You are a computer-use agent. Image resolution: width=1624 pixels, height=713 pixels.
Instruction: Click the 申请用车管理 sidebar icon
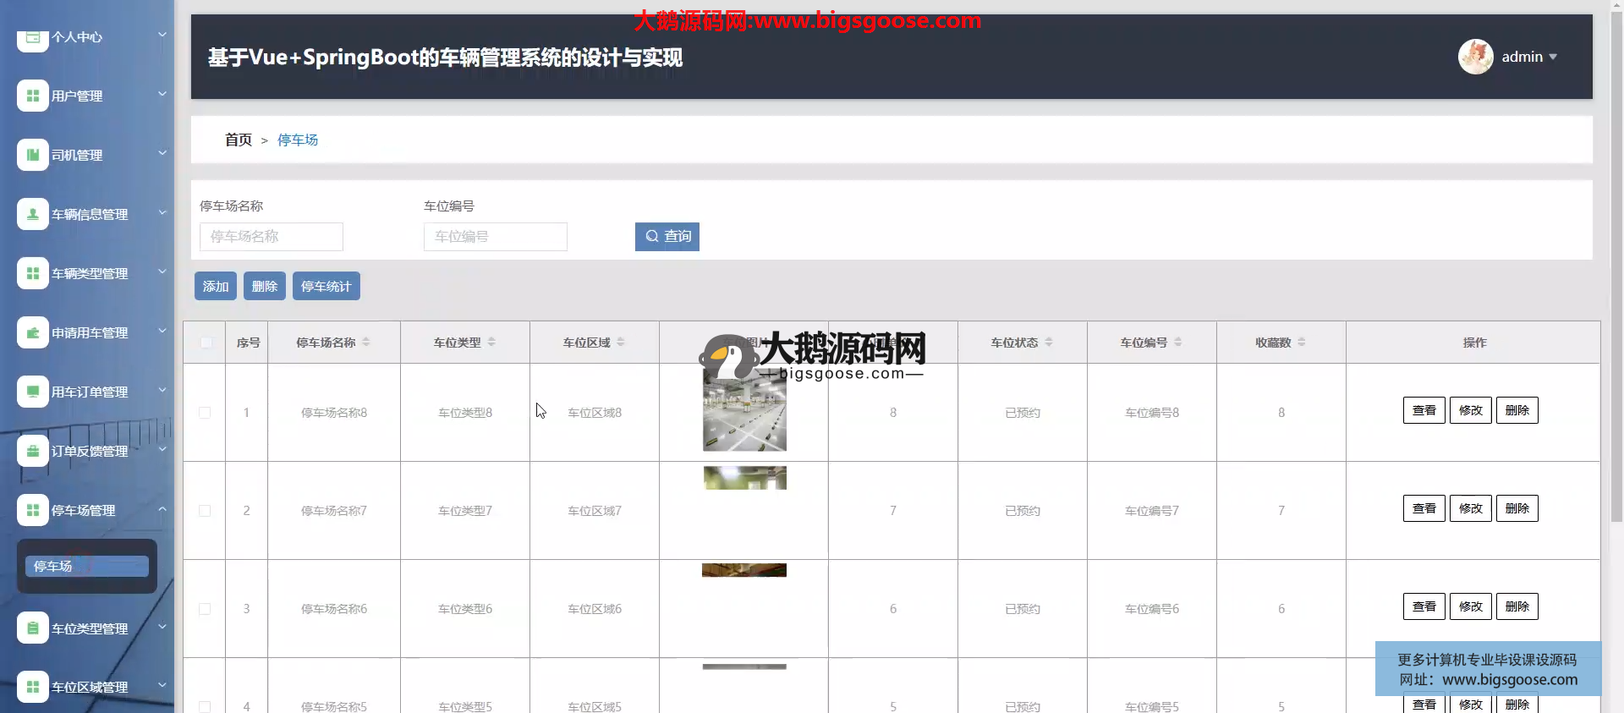coord(32,333)
